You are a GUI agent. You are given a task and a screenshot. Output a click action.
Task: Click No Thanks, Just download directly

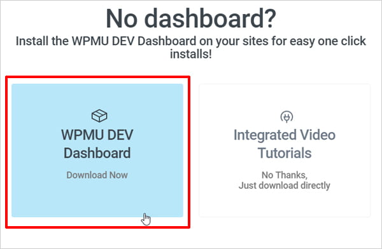[x=285, y=180]
